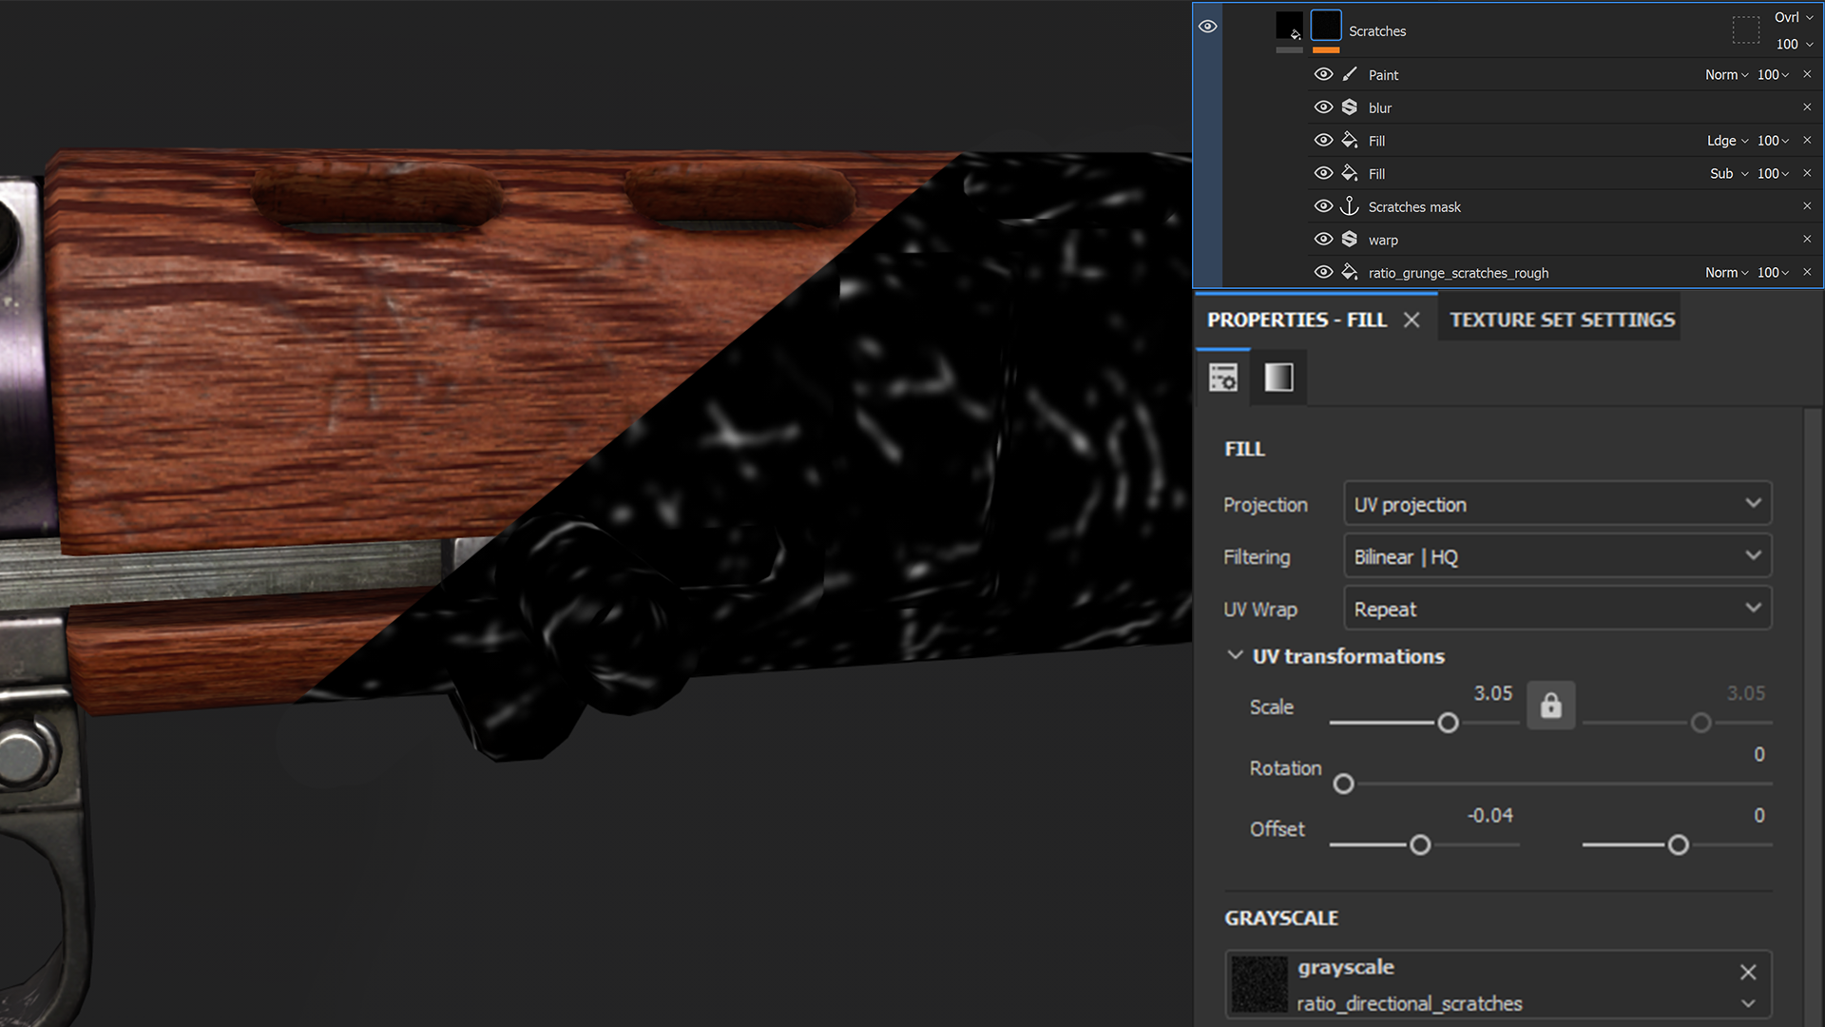Close the Properties - Fill tab

point(1412,320)
